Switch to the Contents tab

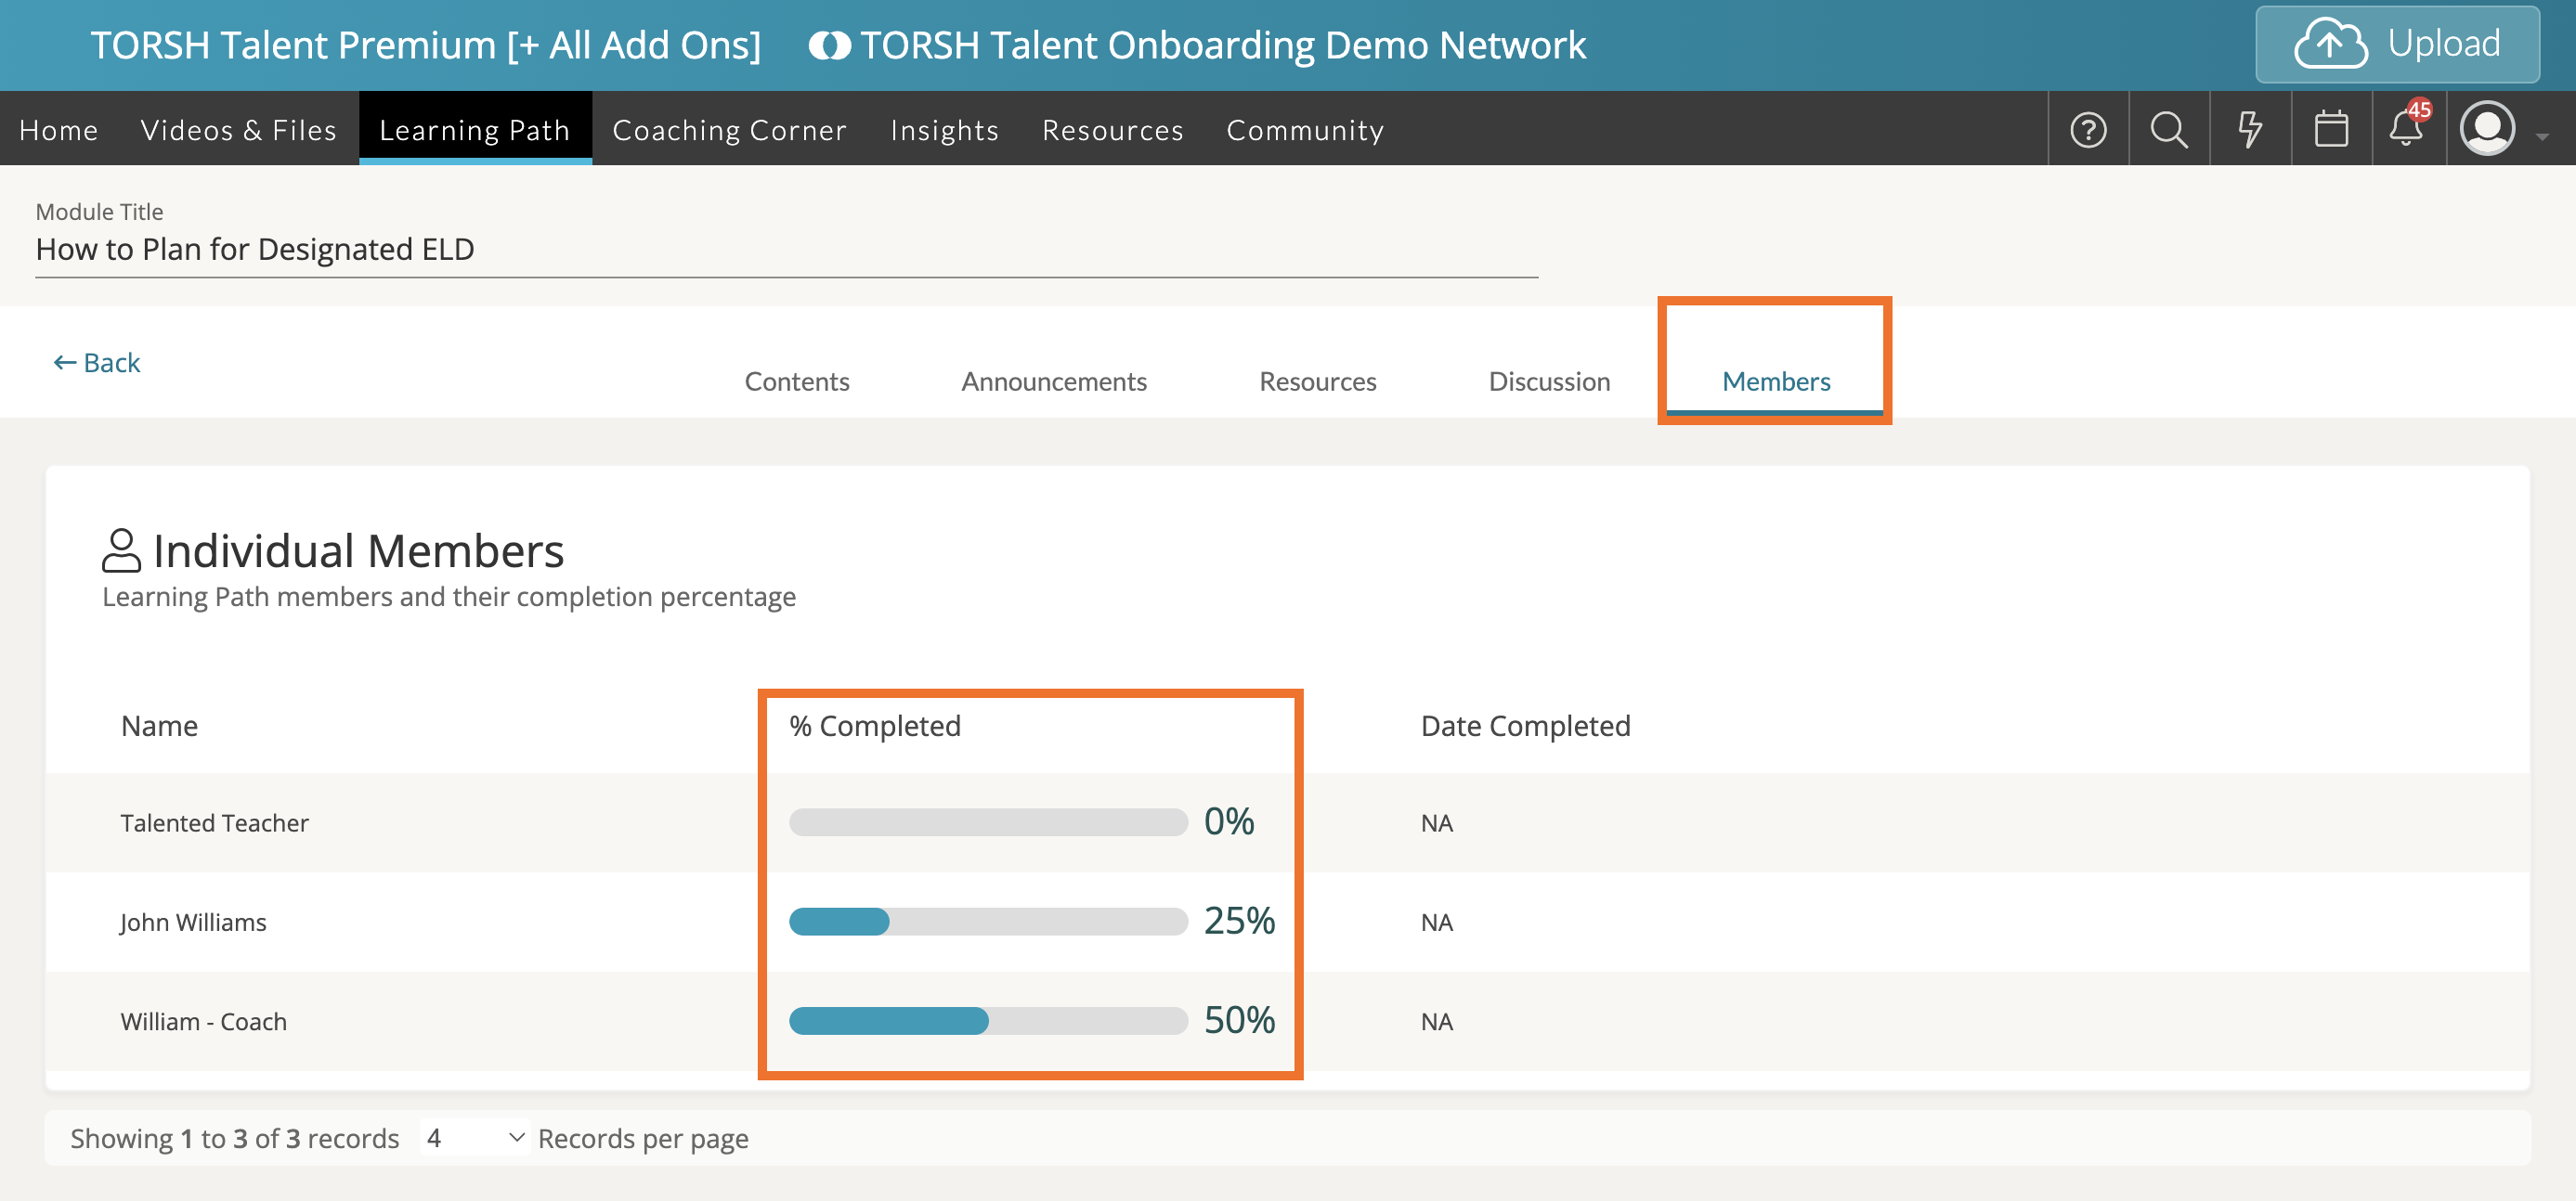(x=796, y=381)
